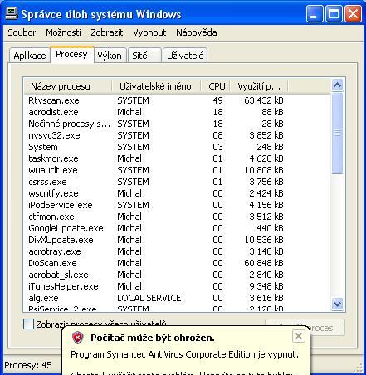Click the Počítač může být ohrožen heading
The height and width of the screenshot is (375, 366).
click(x=153, y=338)
